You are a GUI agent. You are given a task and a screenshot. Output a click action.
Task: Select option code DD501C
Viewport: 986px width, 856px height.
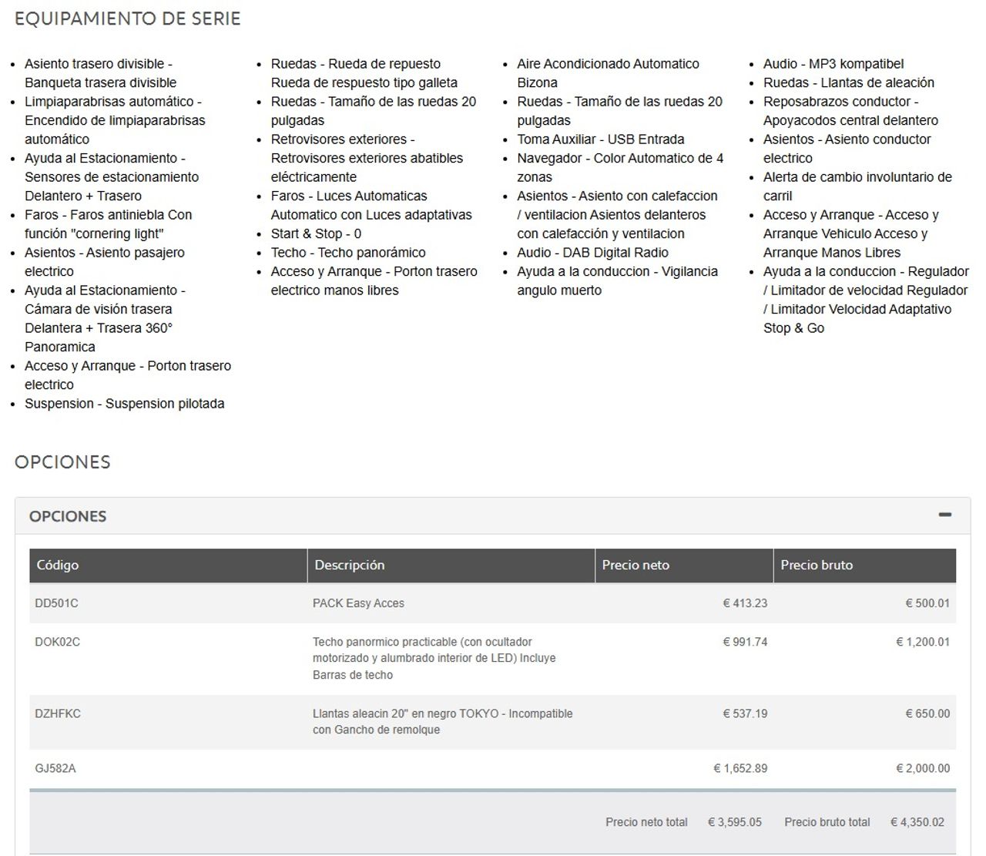tap(56, 603)
